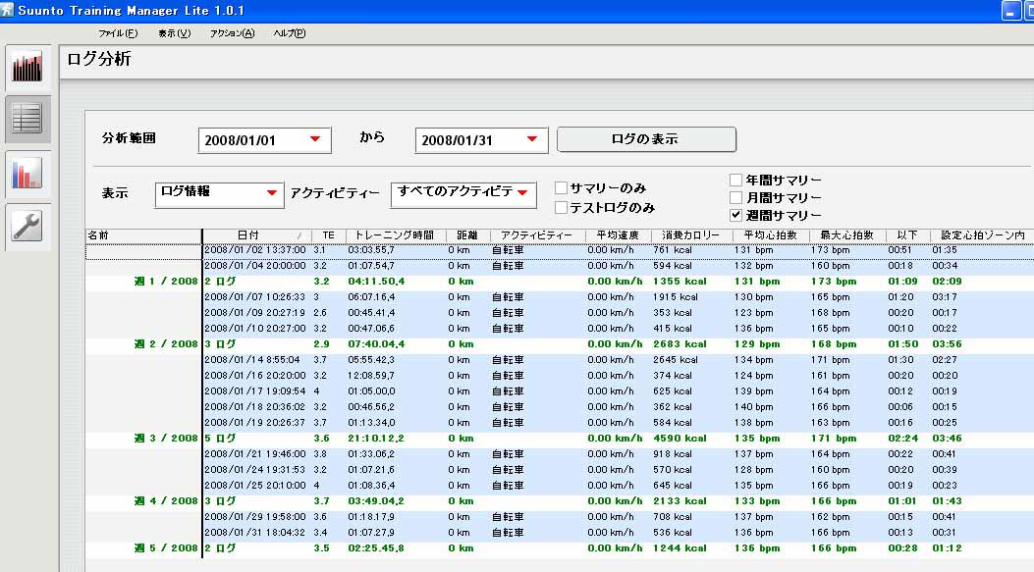Select log row 2008/01/29 19:58:00
Screen dimensions: 1034x572
(x=559, y=517)
